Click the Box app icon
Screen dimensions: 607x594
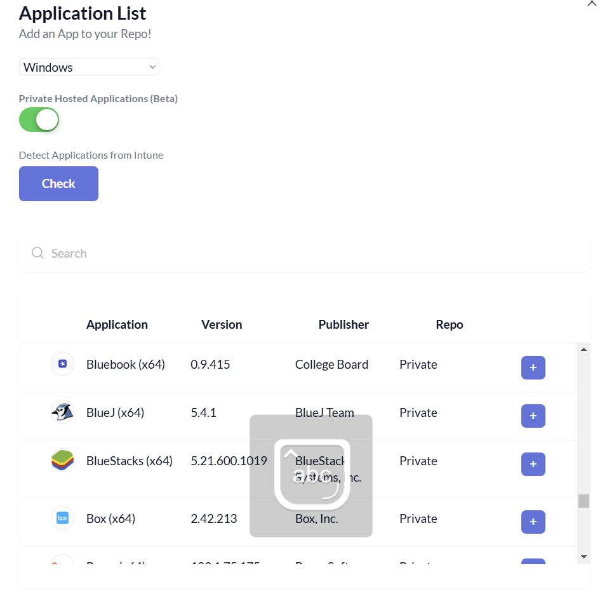[62, 518]
